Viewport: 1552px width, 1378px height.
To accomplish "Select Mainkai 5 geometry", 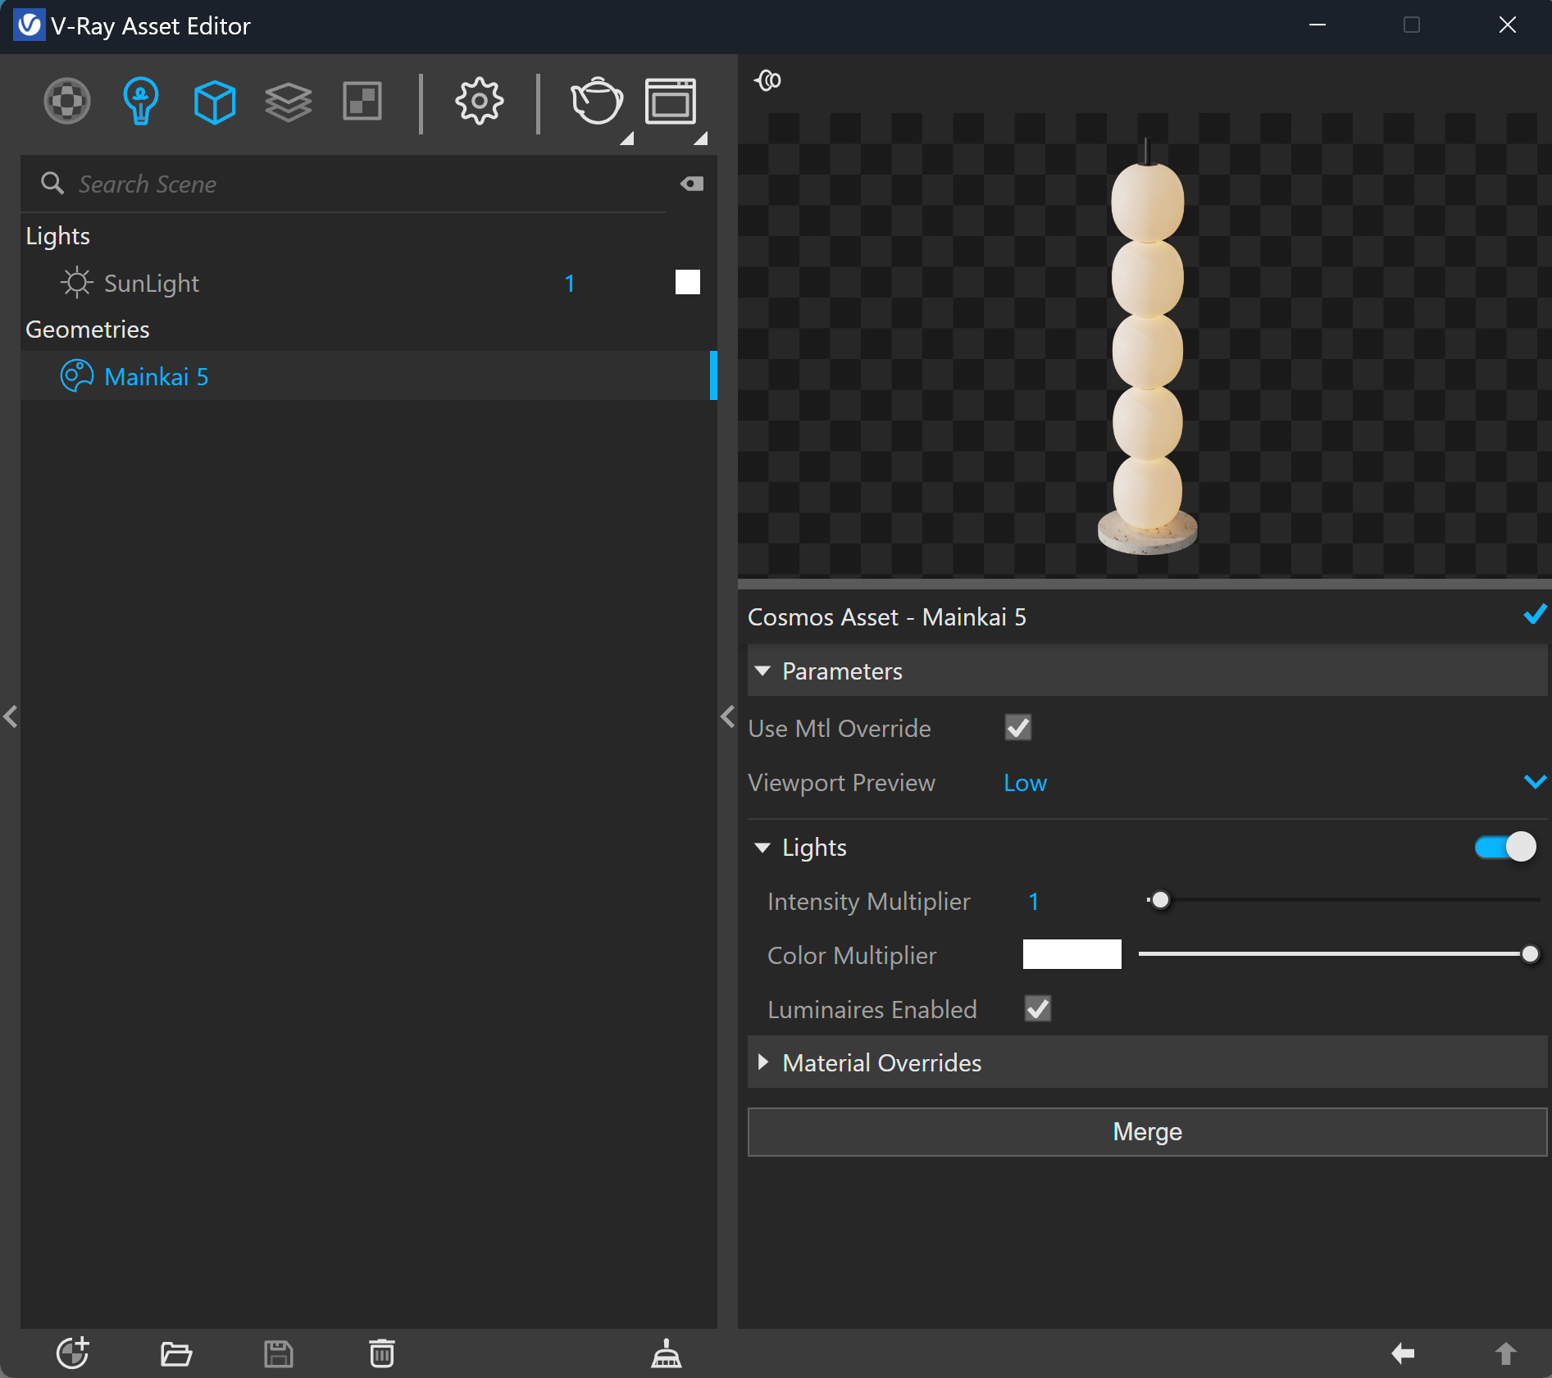I will point(369,376).
